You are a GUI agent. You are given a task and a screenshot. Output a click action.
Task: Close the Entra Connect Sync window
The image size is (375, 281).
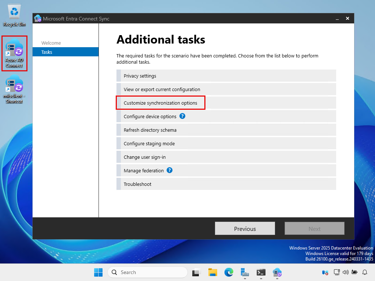pos(348,18)
